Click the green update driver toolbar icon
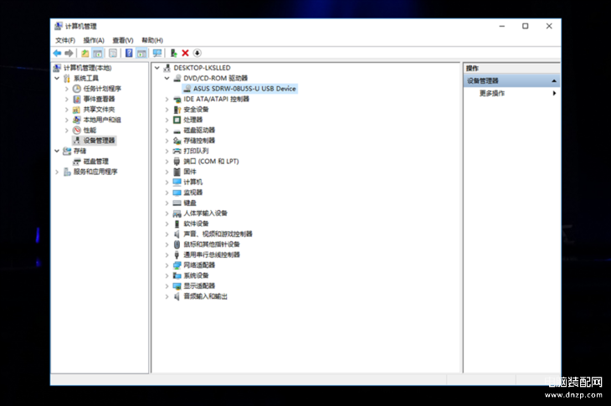 point(174,53)
